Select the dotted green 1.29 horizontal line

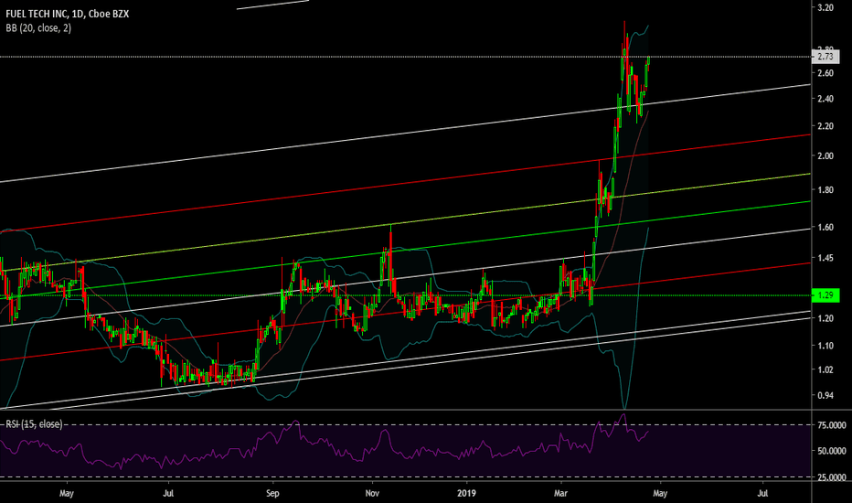click(405, 295)
